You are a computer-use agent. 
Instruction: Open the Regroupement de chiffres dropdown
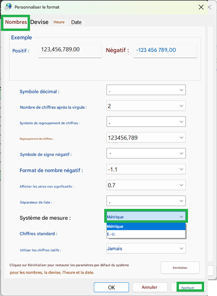pos(146,138)
